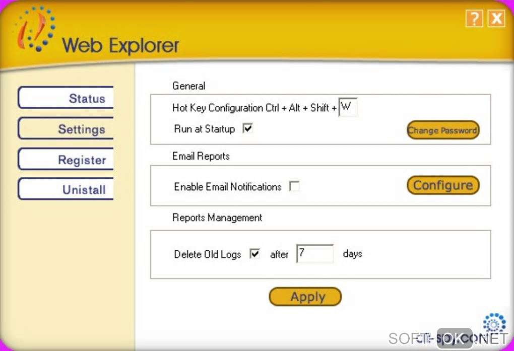Click the Web Explorer logo icon

click(34, 29)
